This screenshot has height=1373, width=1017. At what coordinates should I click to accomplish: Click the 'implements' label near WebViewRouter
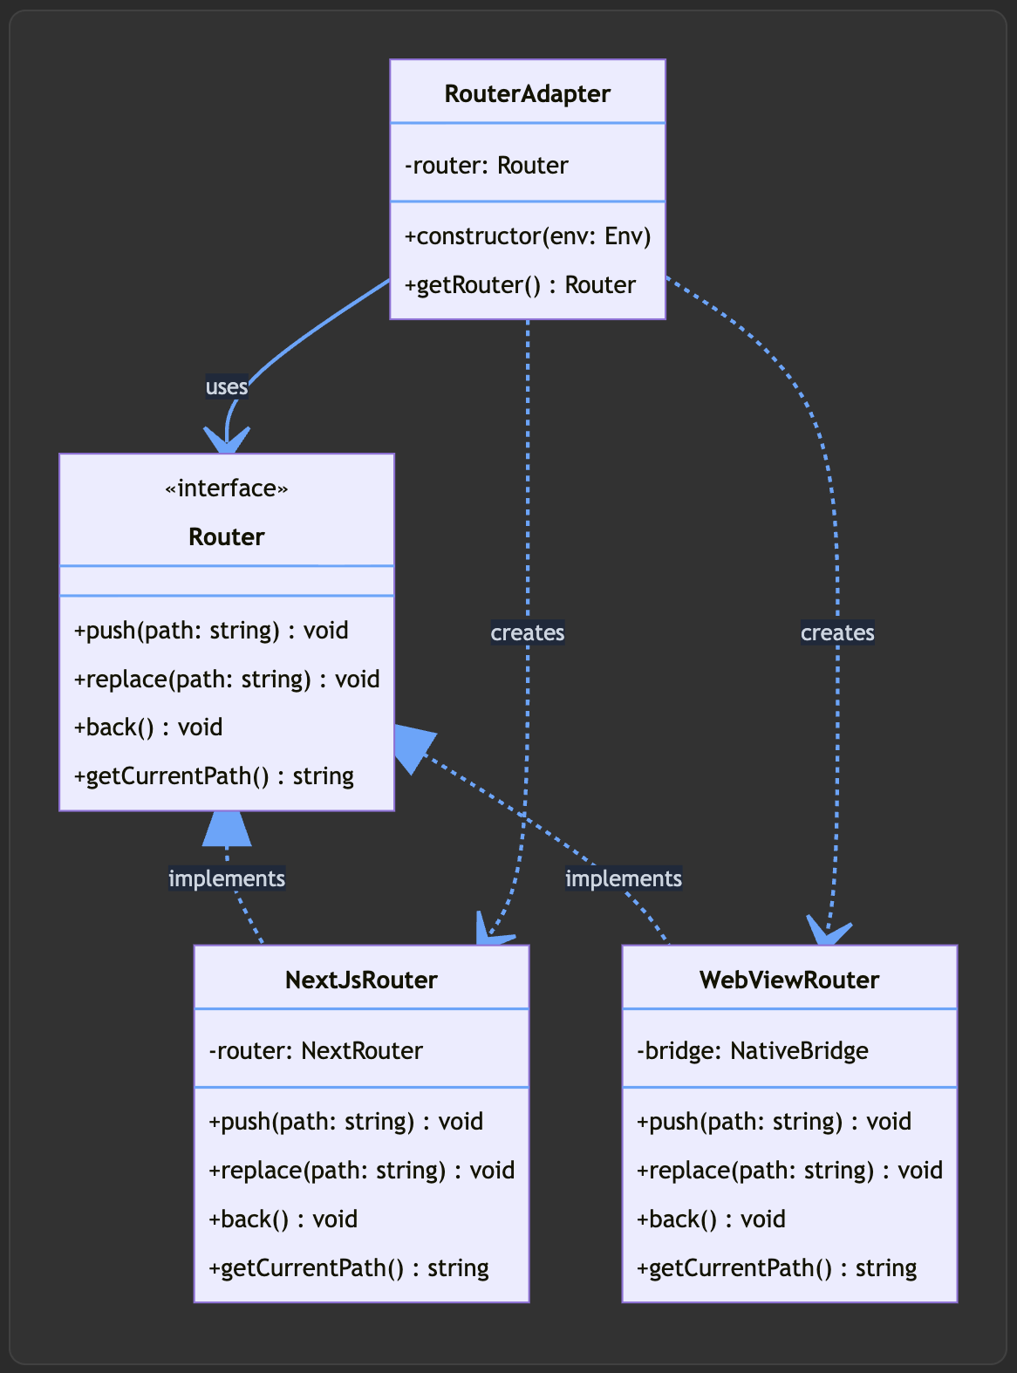coord(624,878)
